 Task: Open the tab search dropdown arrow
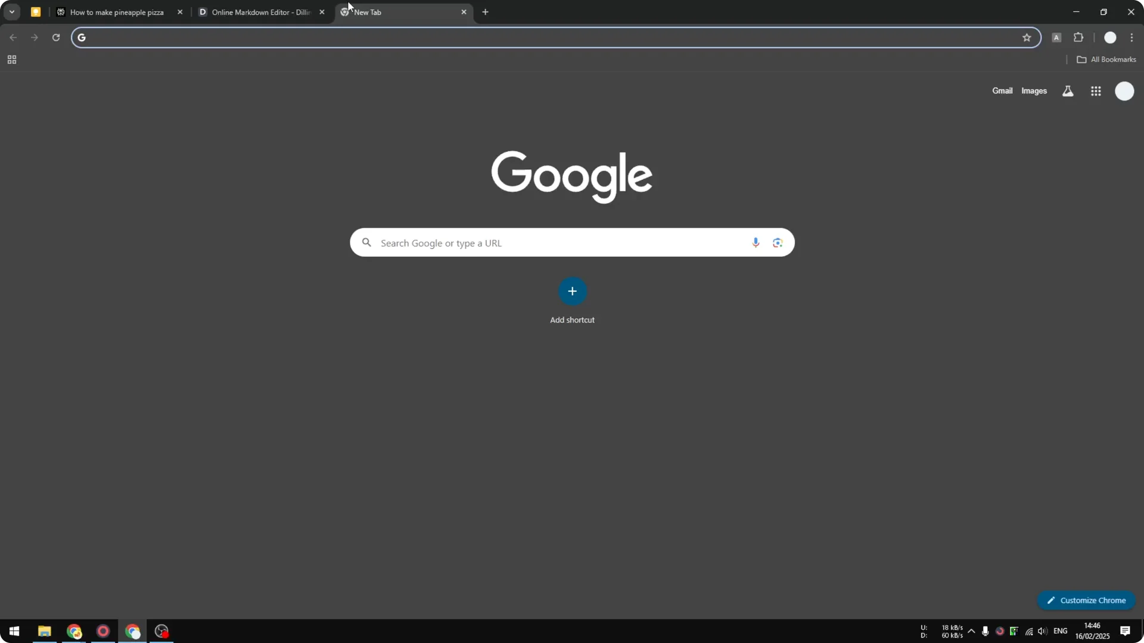click(x=11, y=11)
